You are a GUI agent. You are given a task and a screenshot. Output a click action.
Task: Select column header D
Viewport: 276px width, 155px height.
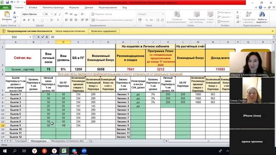click(x=63, y=42)
